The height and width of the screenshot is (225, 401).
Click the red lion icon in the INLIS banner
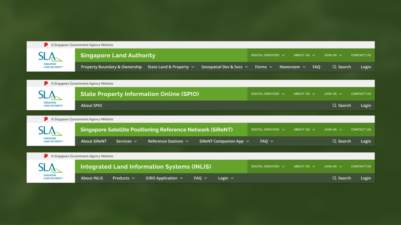tap(46, 156)
